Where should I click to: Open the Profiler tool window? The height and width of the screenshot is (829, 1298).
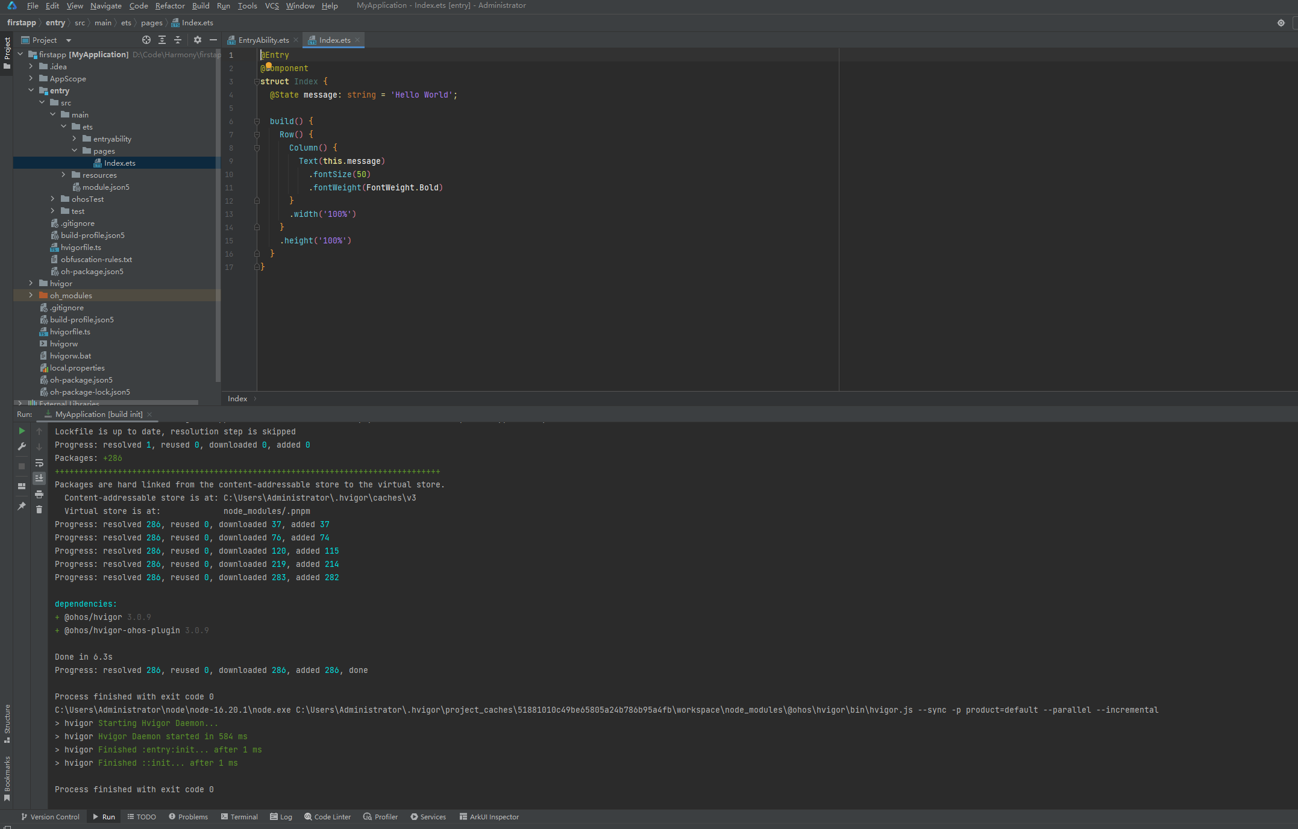pyautogui.click(x=380, y=817)
